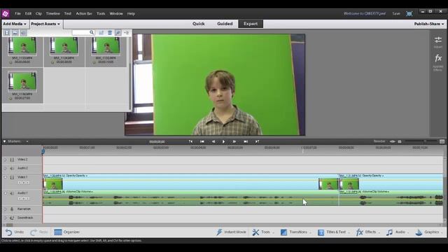
Task: Click the Play button
Action: pos(223,141)
